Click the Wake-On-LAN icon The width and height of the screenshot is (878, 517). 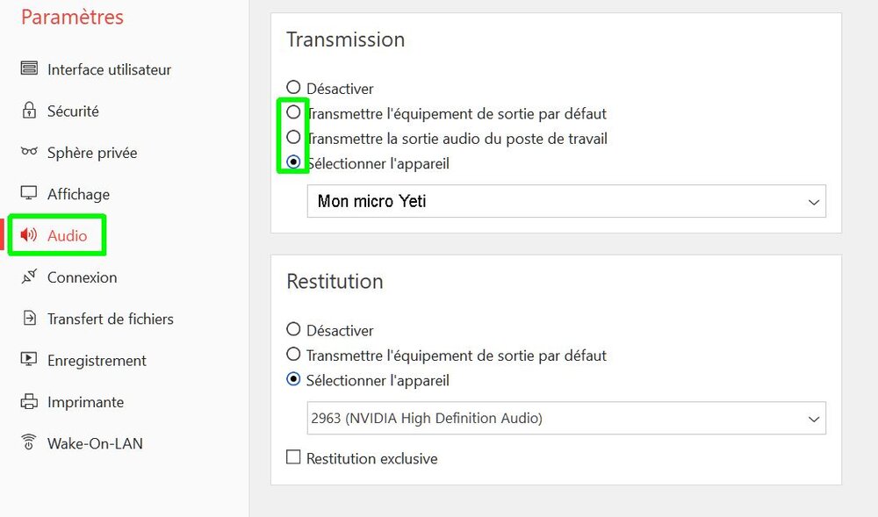pos(29,443)
